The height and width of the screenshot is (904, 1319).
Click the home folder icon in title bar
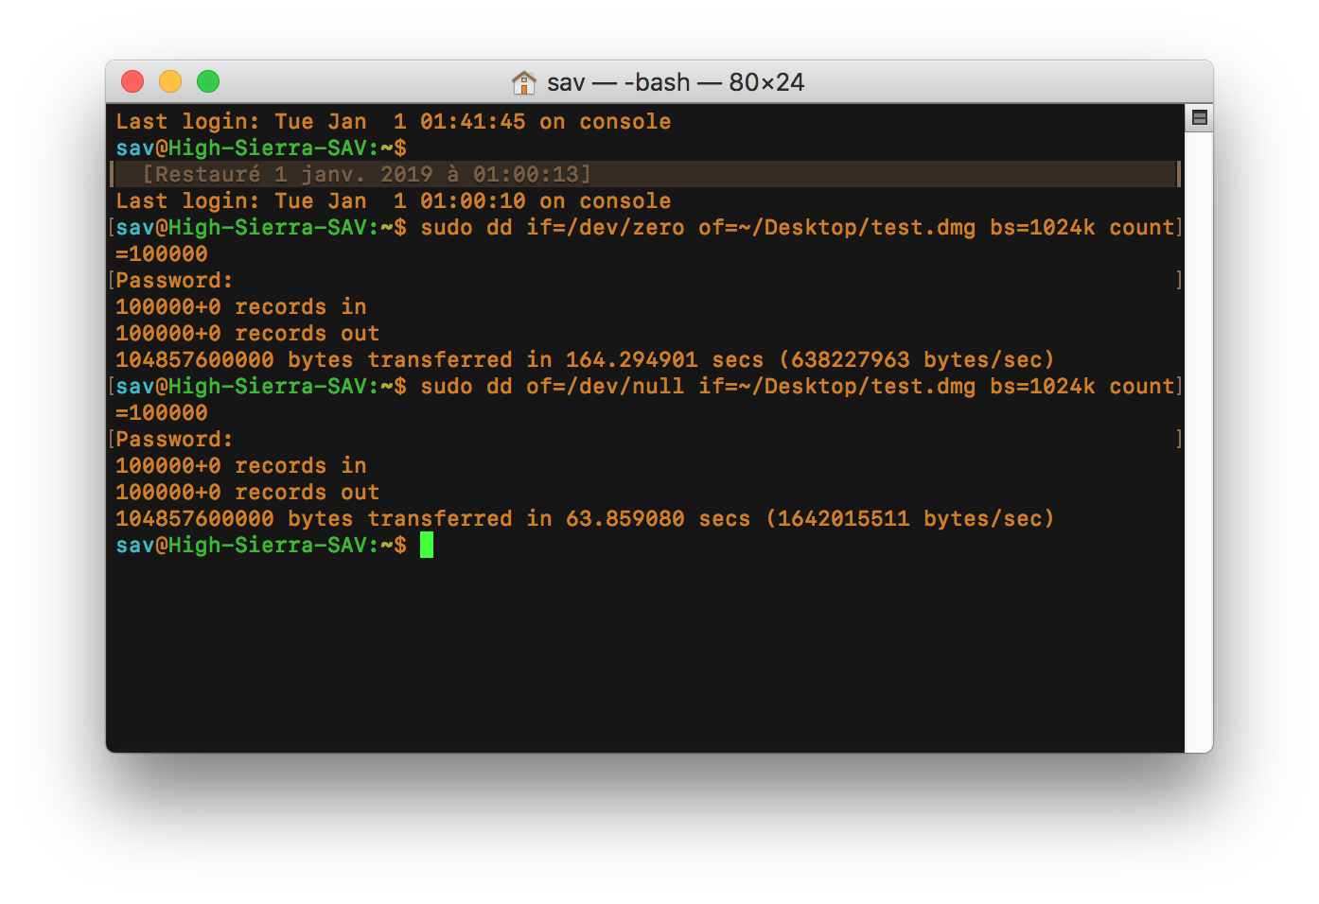[x=523, y=82]
